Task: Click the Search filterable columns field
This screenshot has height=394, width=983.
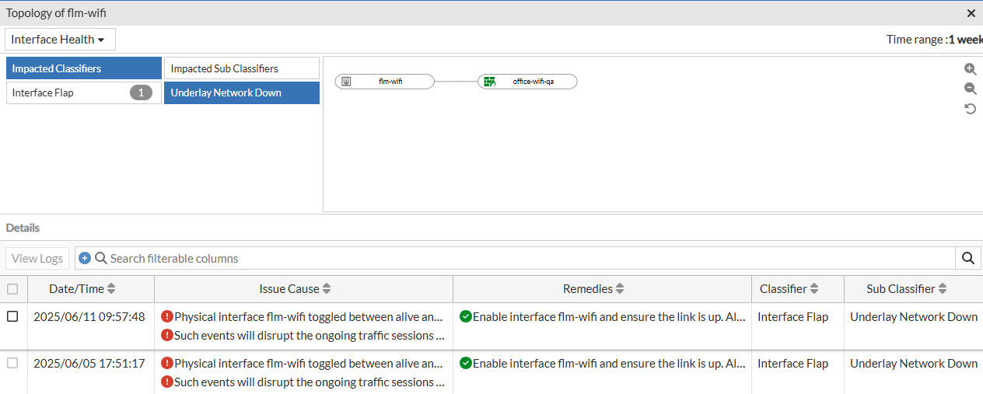Action: (529, 258)
